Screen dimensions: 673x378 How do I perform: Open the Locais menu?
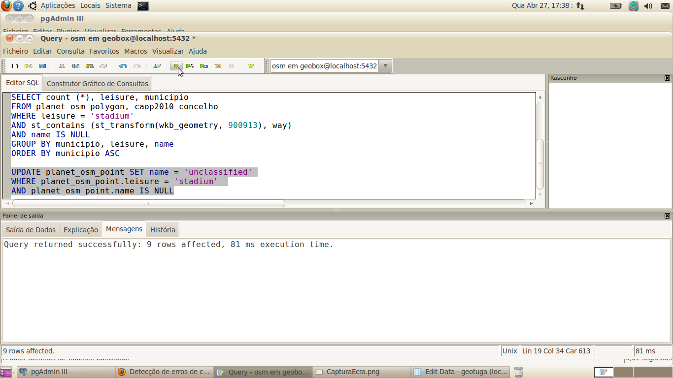pos(90,5)
